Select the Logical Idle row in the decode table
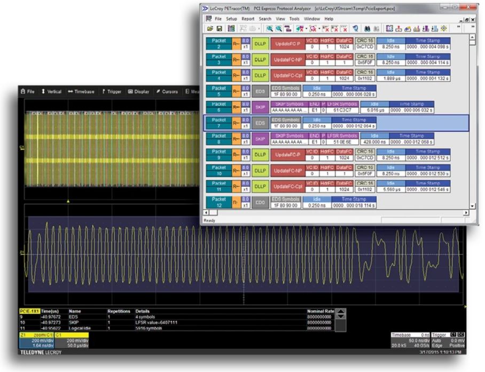 coord(177,328)
